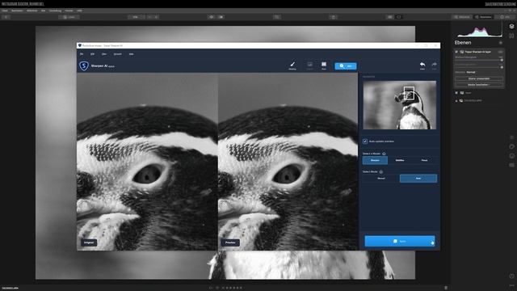The height and width of the screenshot is (291, 517).
Task: Click the plus button in the top-left toolbar
Action: pyautogui.click(x=6, y=17)
